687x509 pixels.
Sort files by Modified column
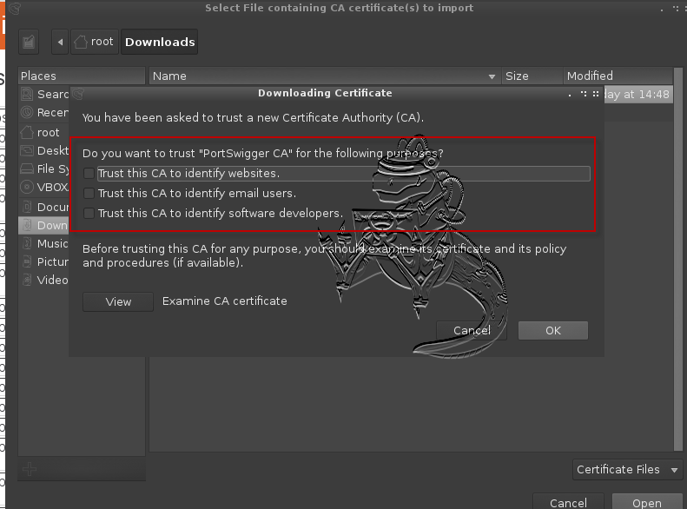pos(618,76)
